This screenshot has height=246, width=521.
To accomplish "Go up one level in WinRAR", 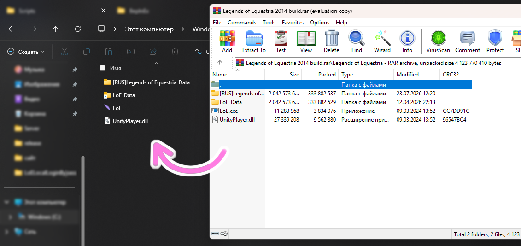I will pyautogui.click(x=220, y=63).
